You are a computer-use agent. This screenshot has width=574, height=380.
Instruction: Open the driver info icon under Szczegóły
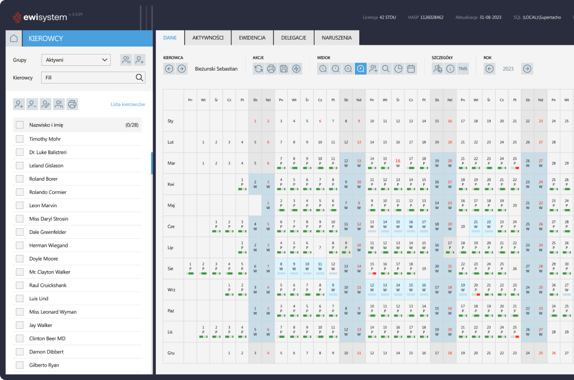click(x=450, y=69)
